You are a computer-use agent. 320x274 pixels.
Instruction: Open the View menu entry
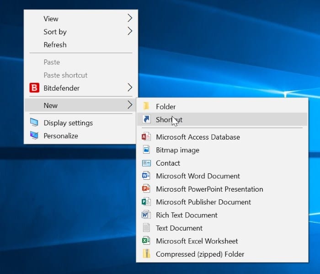tap(80, 19)
